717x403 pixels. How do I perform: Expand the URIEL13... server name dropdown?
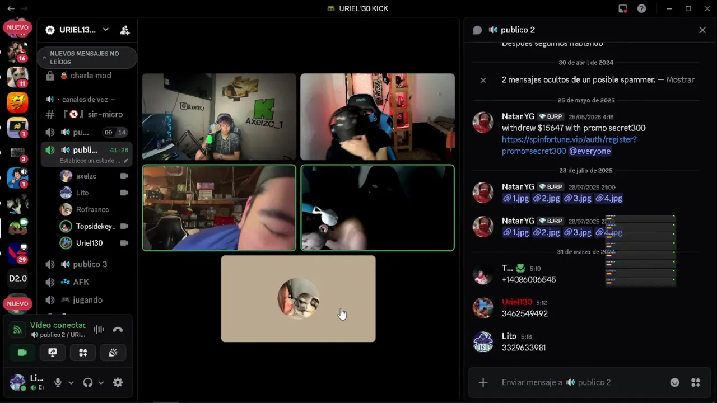click(105, 30)
